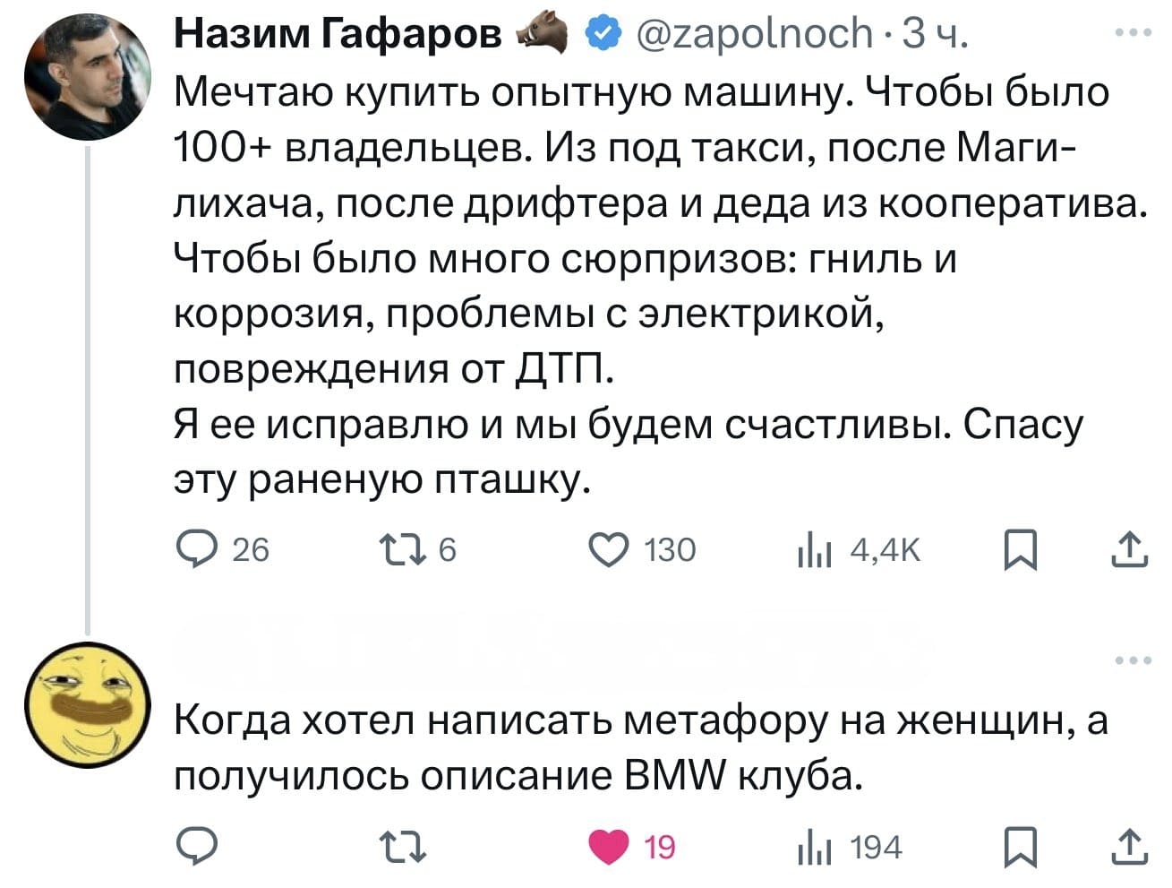
Task: Unlike the reply with 19 likes
Action: pyautogui.click(x=609, y=847)
